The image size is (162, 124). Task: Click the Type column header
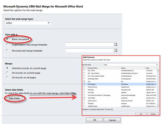[148, 68]
